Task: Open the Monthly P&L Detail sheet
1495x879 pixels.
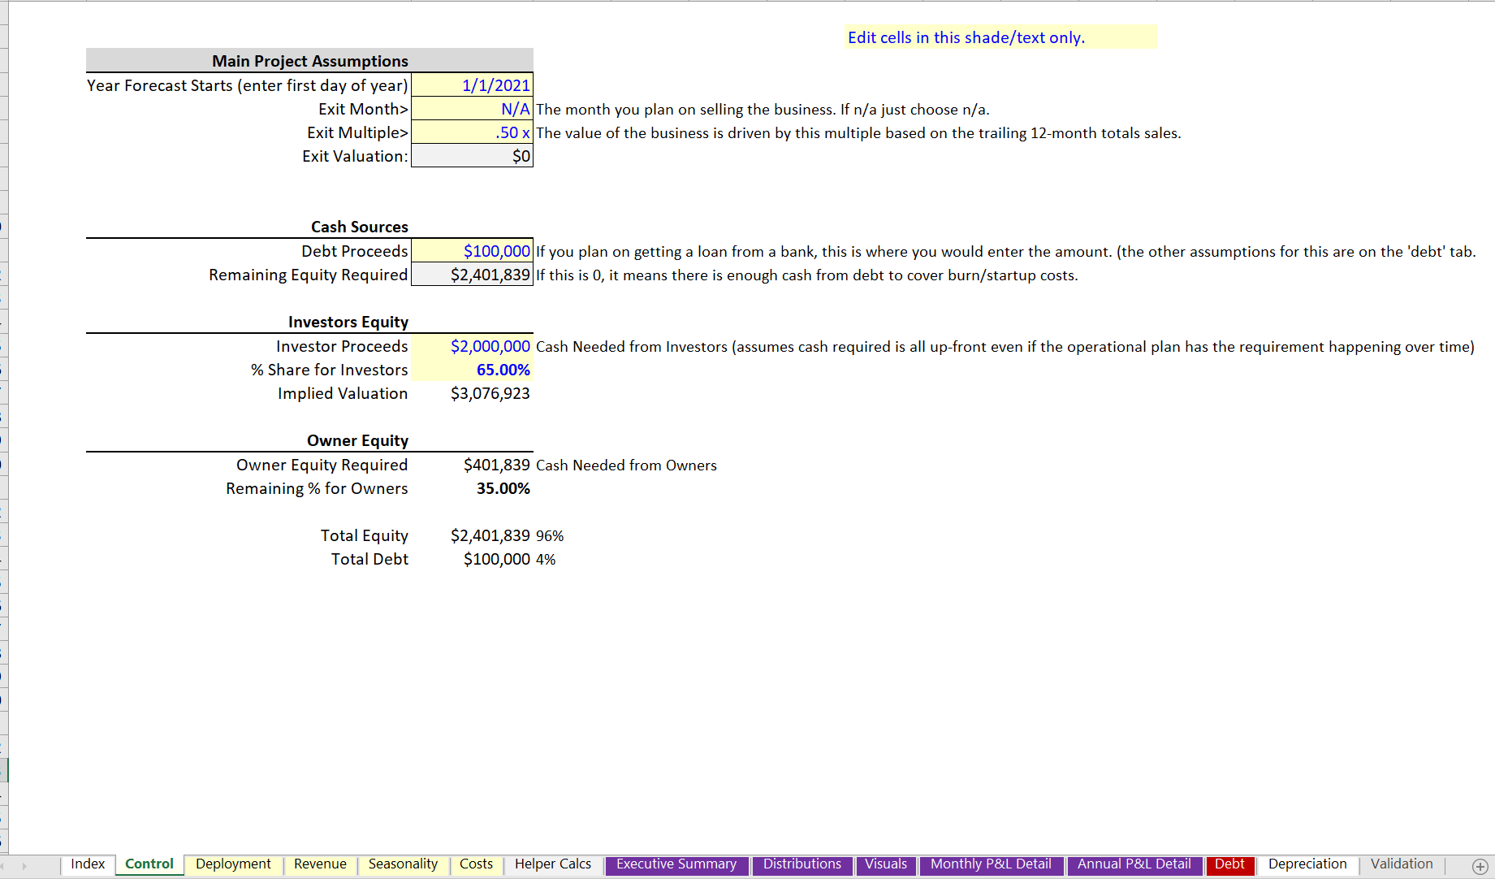Action: tap(990, 864)
